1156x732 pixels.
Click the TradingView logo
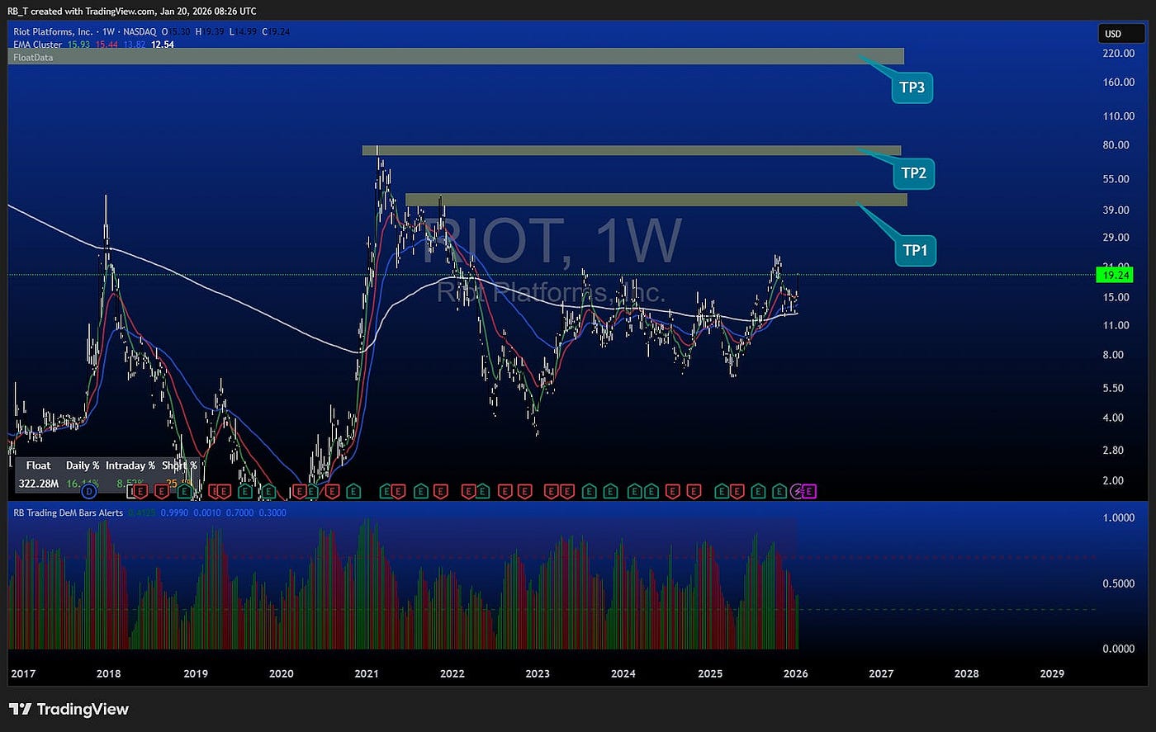point(69,709)
